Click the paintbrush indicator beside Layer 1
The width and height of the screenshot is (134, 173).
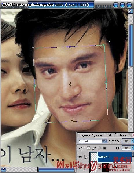pos(87,157)
